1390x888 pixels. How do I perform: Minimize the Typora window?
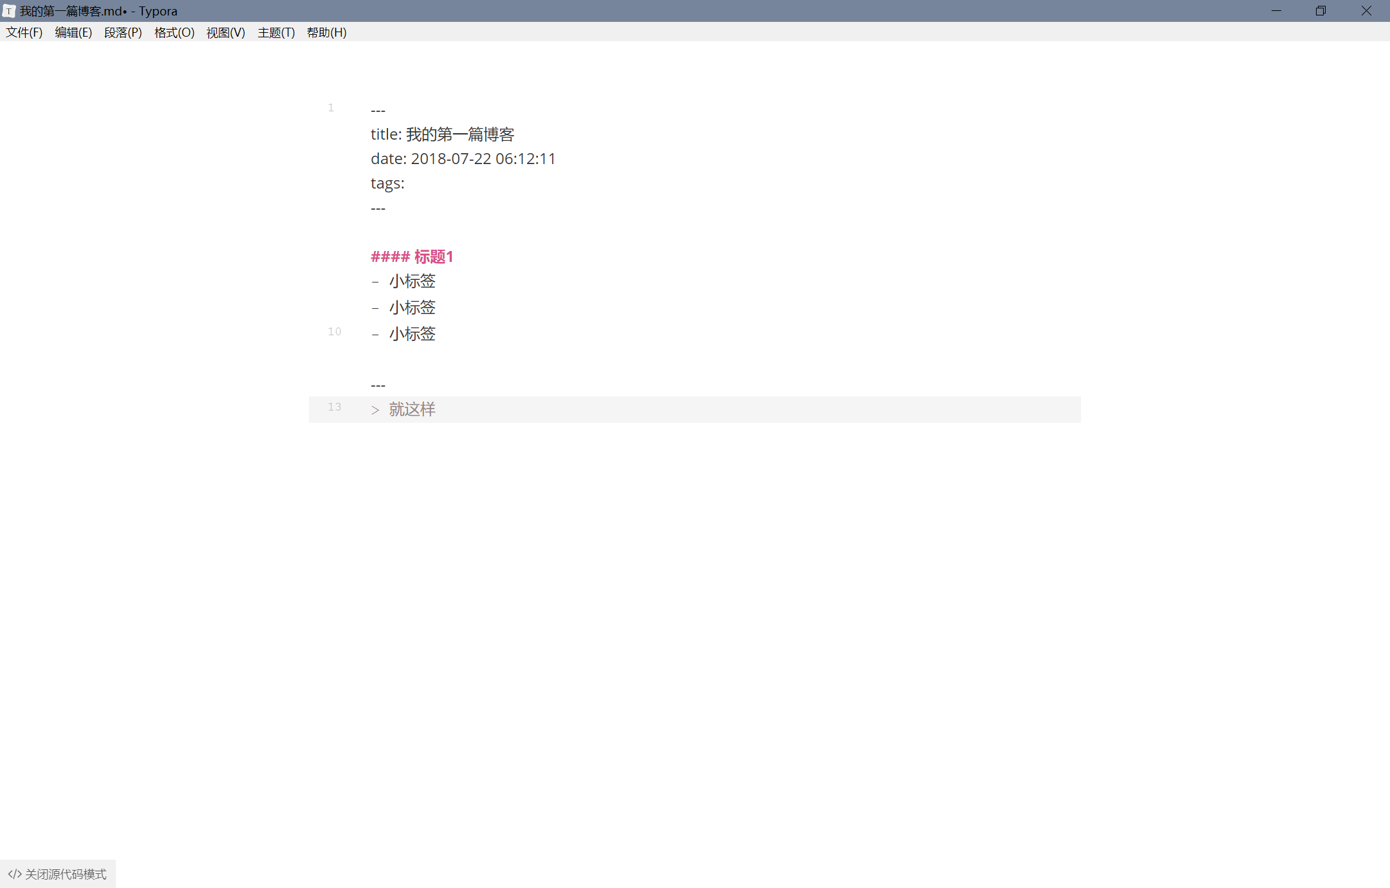coord(1276,11)
